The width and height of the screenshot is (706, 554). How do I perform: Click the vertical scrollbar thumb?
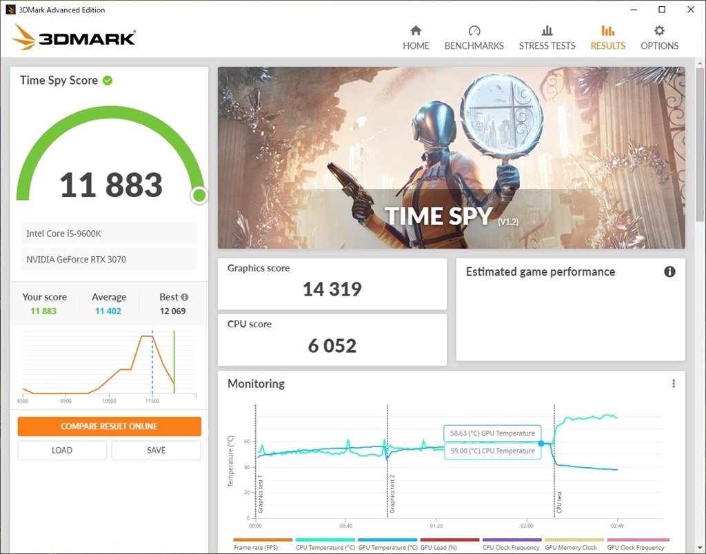[700, 144]
